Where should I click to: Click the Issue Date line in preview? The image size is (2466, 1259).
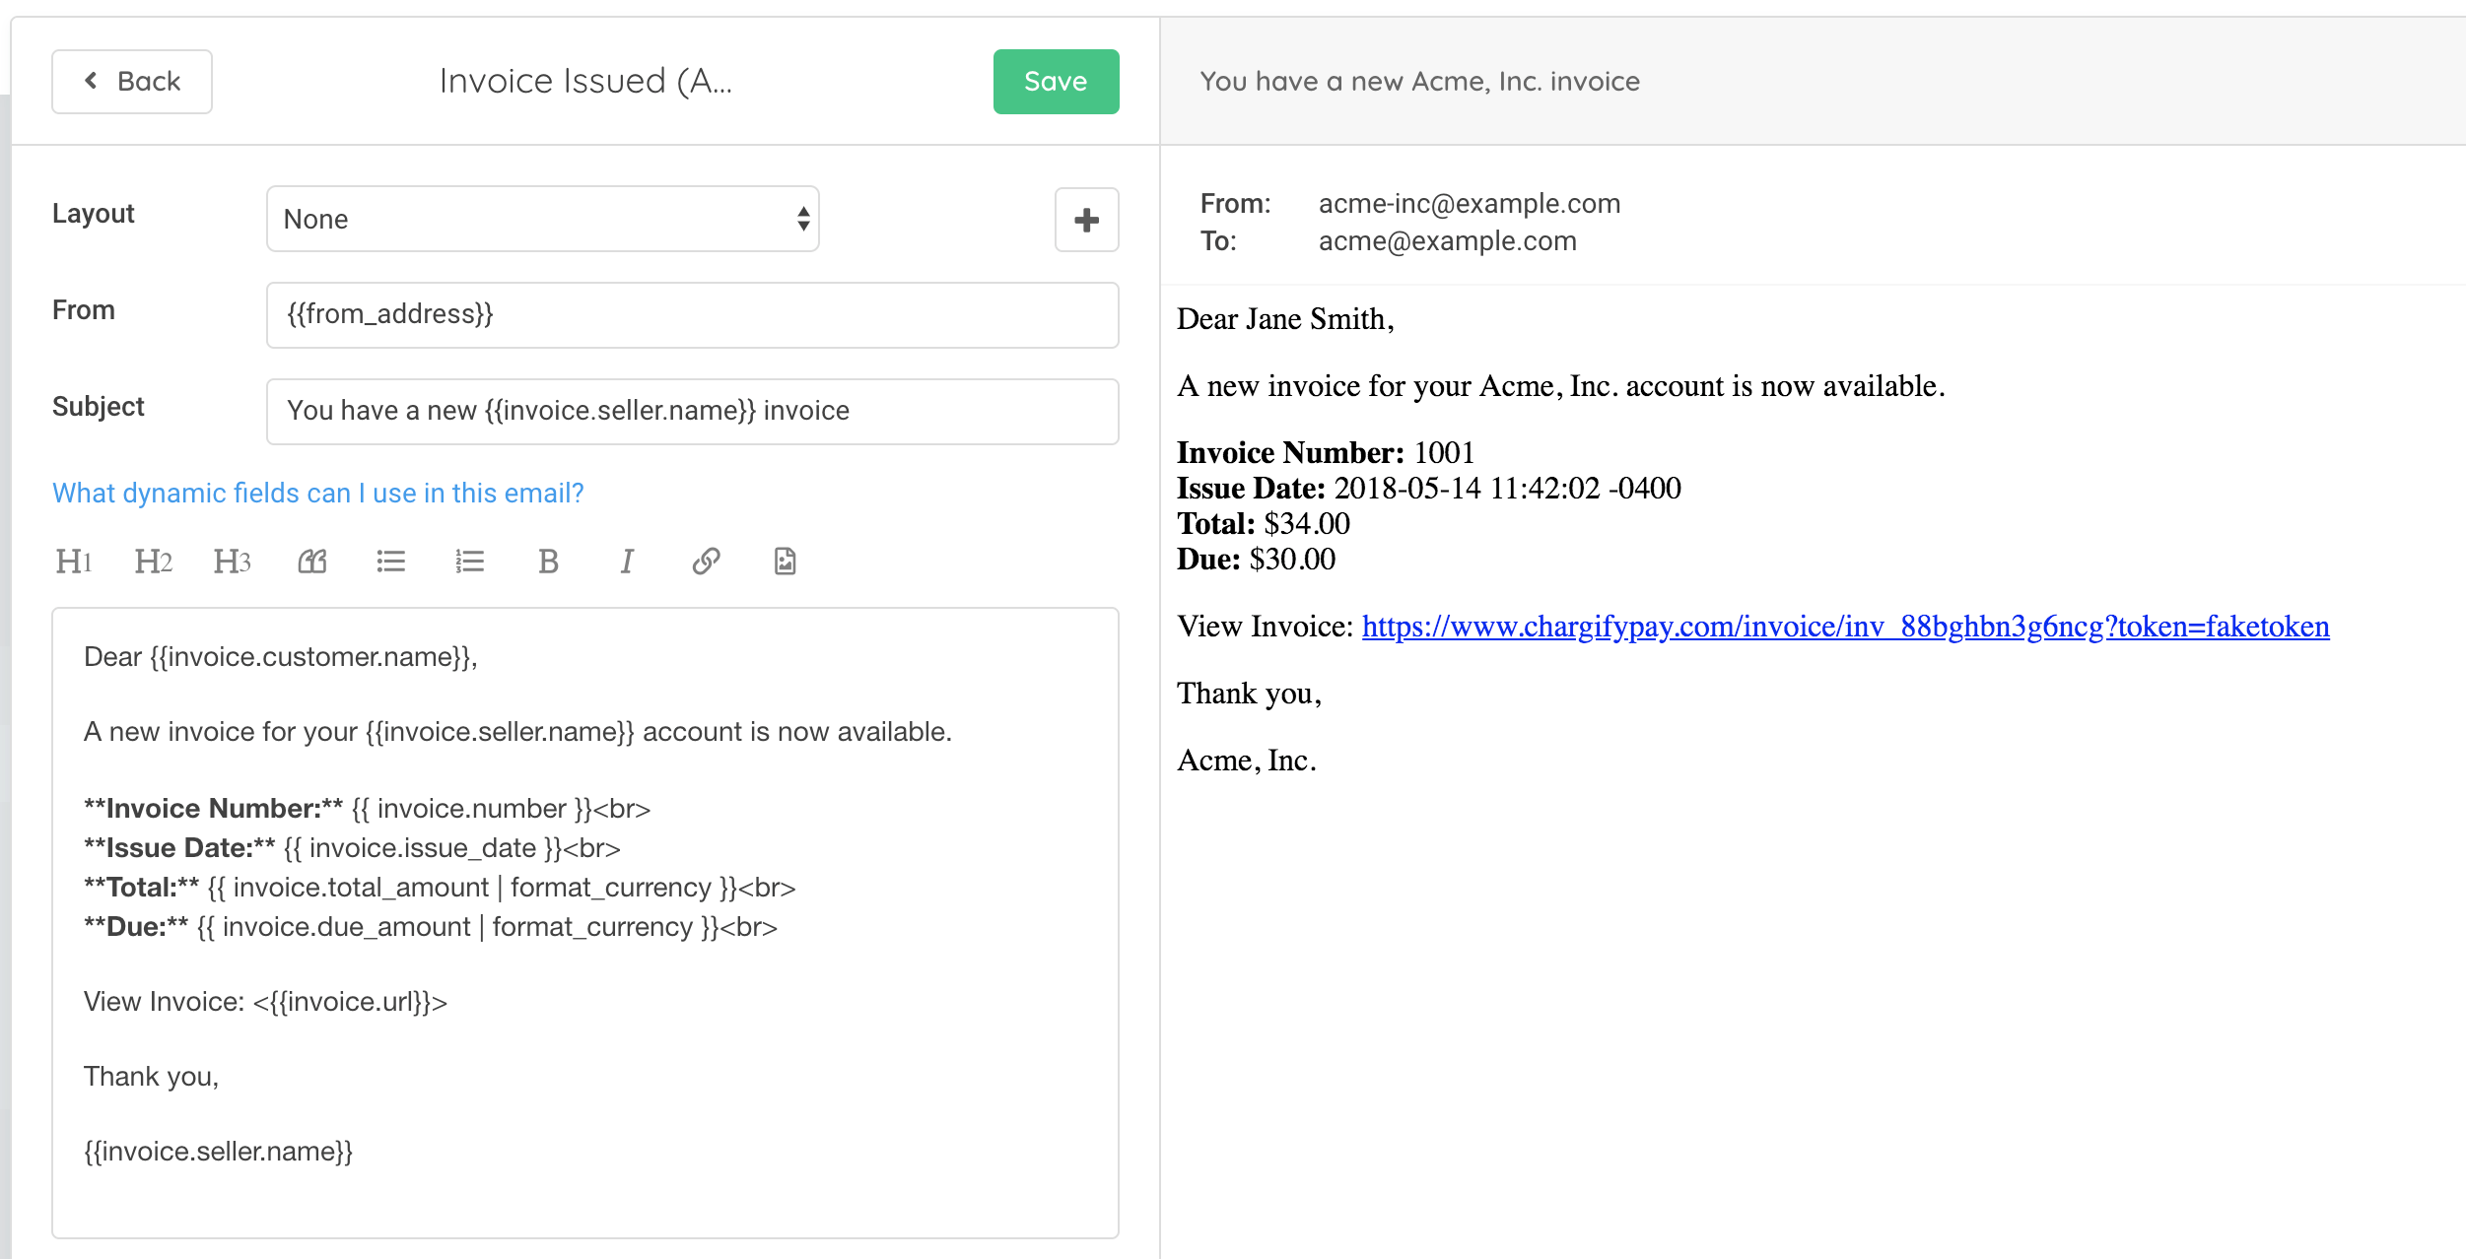click(x=1429, y=489)
